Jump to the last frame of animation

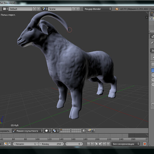pos(108,144)
